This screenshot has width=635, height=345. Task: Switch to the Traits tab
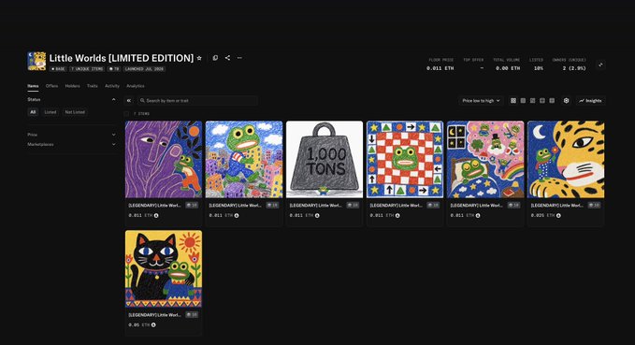(x=93, y=86)
